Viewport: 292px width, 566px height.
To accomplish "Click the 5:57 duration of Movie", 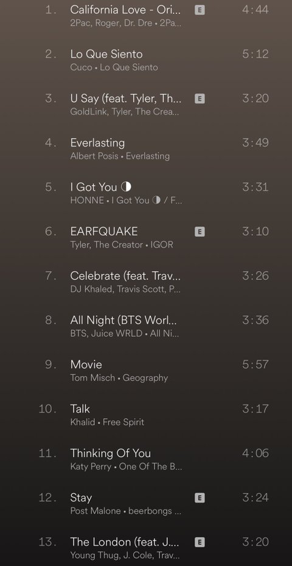I will [x=255, y=365].
